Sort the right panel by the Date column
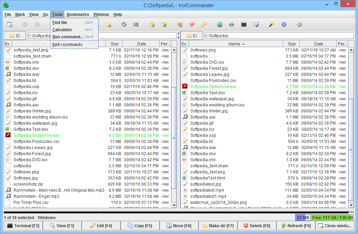358x234 pixels. (x=318, y=44)
